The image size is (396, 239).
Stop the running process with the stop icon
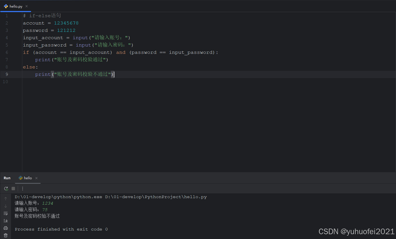13,189
